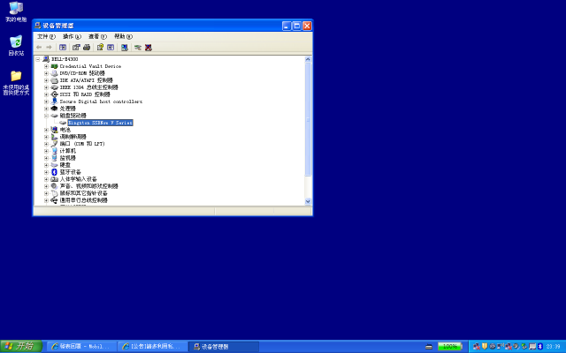
Task: Expand Credential Vault Device node
Action: [x=46, y=66]
